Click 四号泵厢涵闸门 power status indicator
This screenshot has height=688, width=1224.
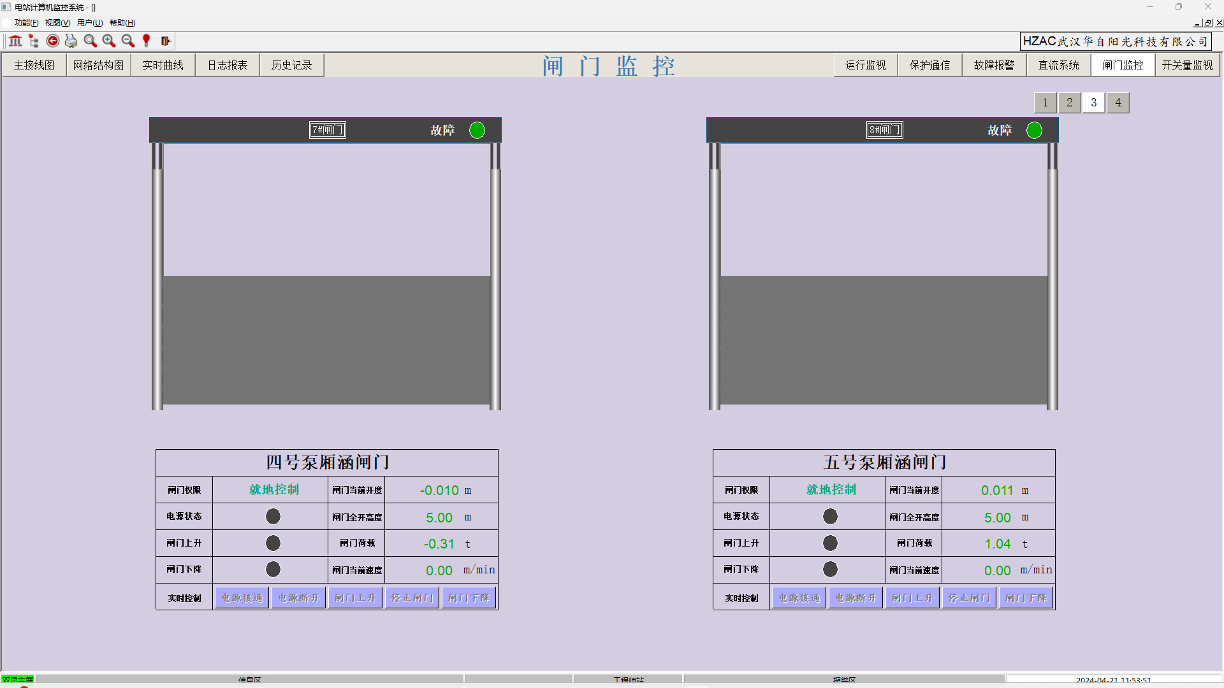point(273,517)
